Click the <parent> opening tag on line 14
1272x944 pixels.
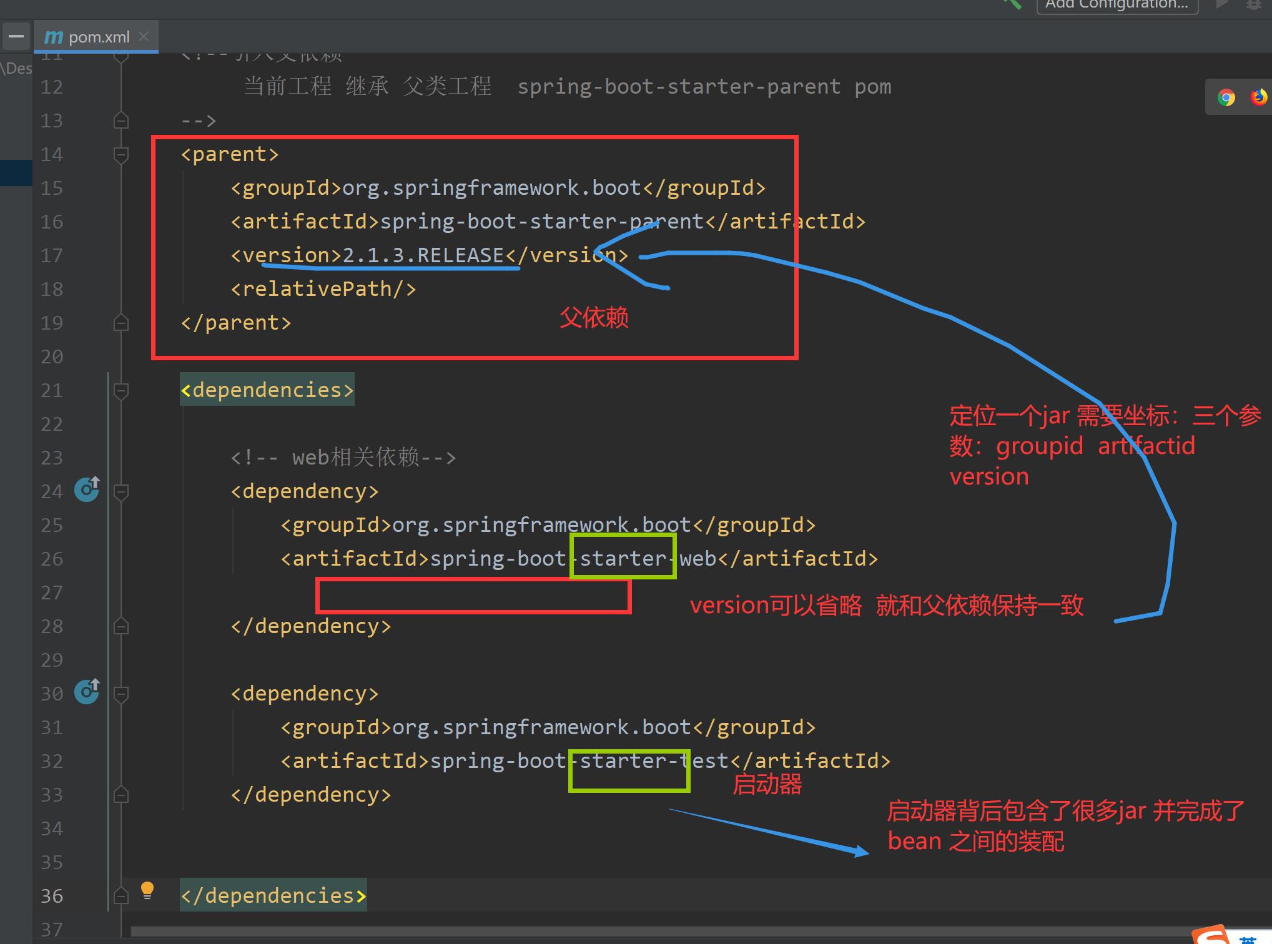point(230,154)
